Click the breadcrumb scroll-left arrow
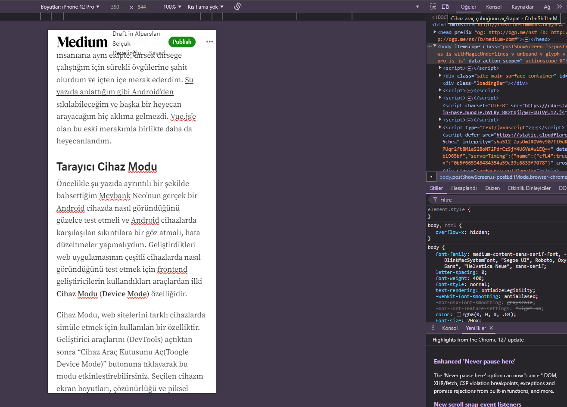This screenshot has width=567, height=407. (431, 177)
